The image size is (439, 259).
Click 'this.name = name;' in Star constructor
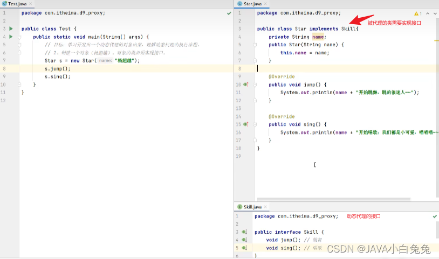point(305,53)
